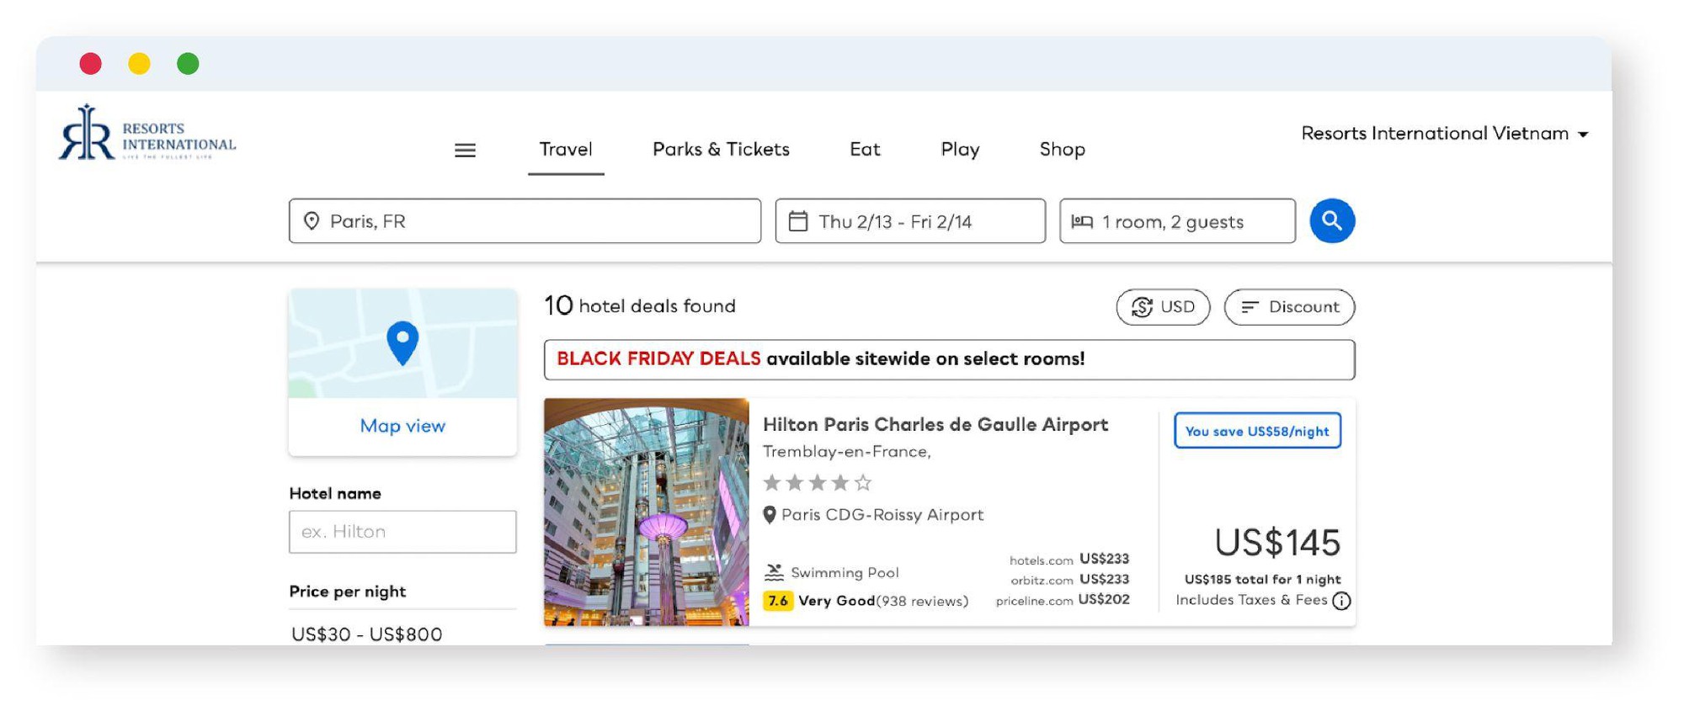Open the hamburger menu icon

(x=465, y=151)
